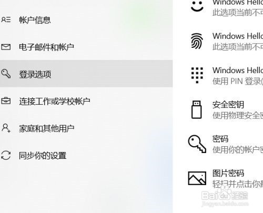Click the person-plus icon for family users
Screen dimensions: 263x213
click(6, 128)
